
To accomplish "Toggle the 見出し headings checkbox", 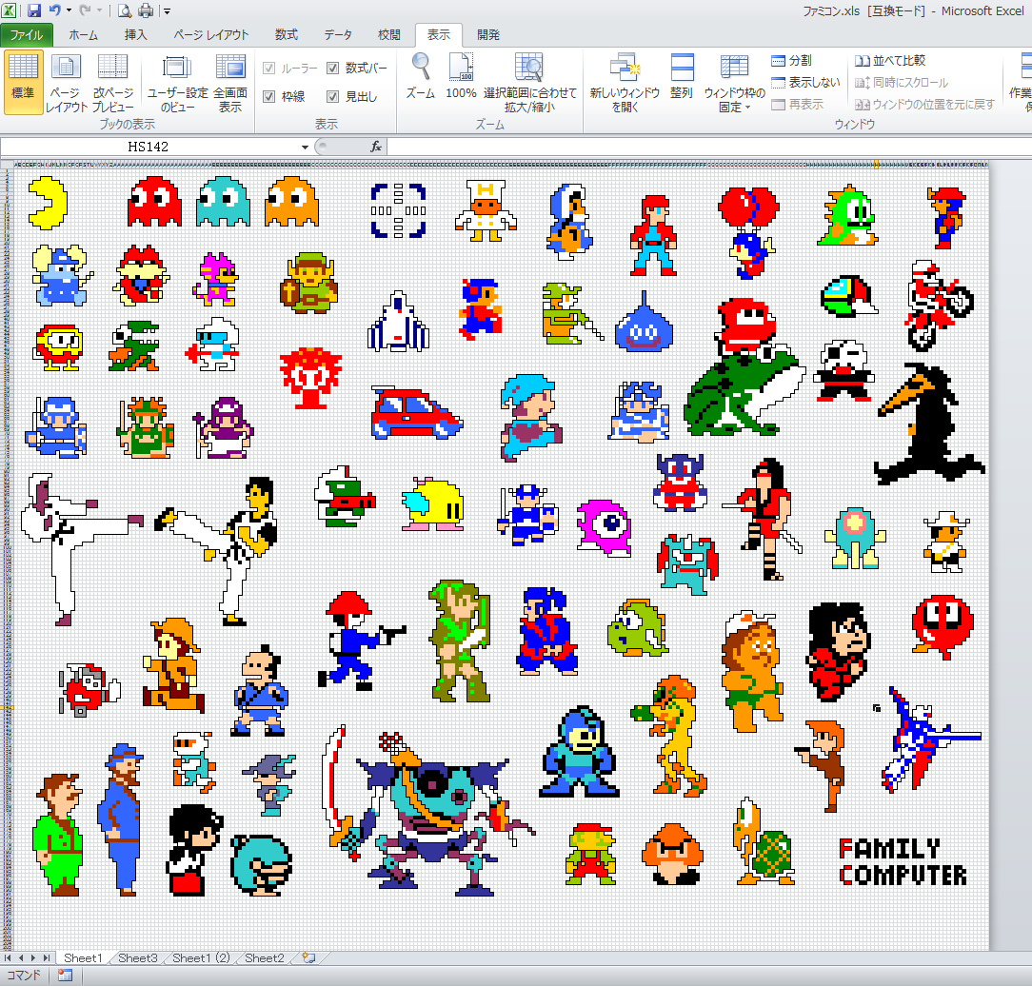I will pyautogui.click(x=333, y=97).
